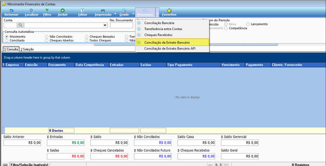Open the Grade dropdown arrow
The width and height of the screenshot is (326, 166).
[x=133, y=14]
